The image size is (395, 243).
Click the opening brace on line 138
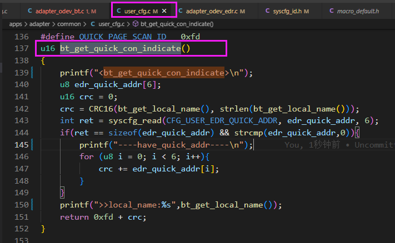(43, 60)
